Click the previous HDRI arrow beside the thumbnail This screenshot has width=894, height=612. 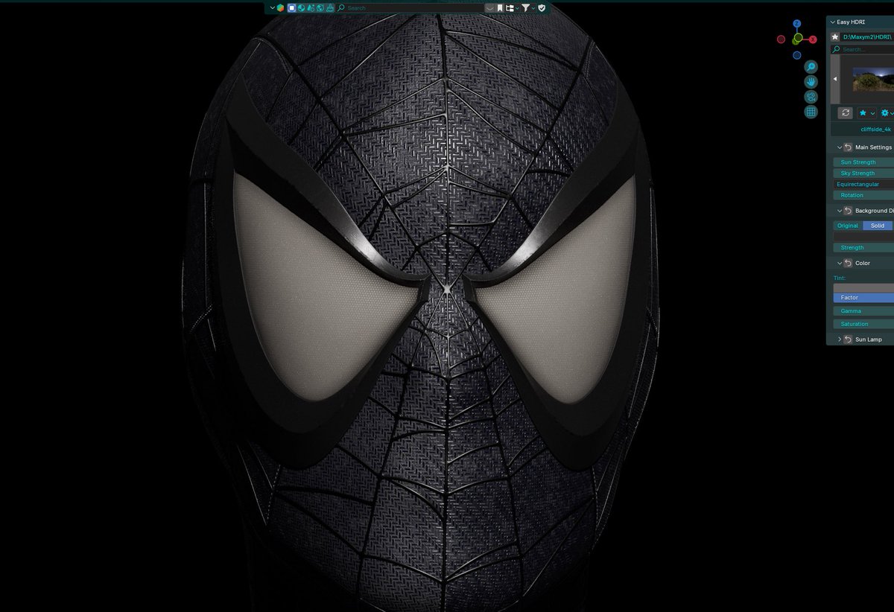coord(835,79)
